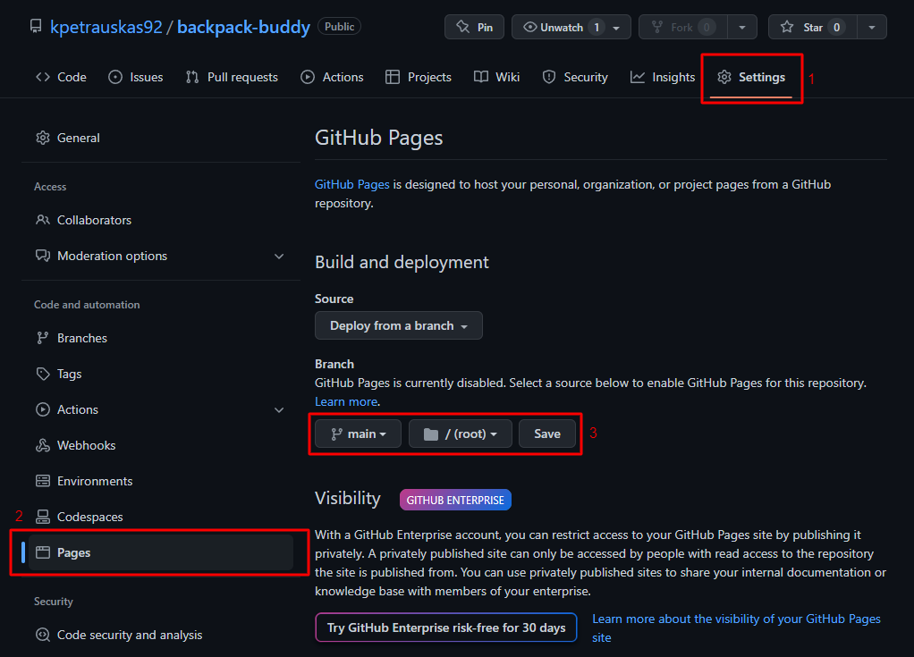
Task: Click the people icon beside Collaborators
Action: [43, 220]
